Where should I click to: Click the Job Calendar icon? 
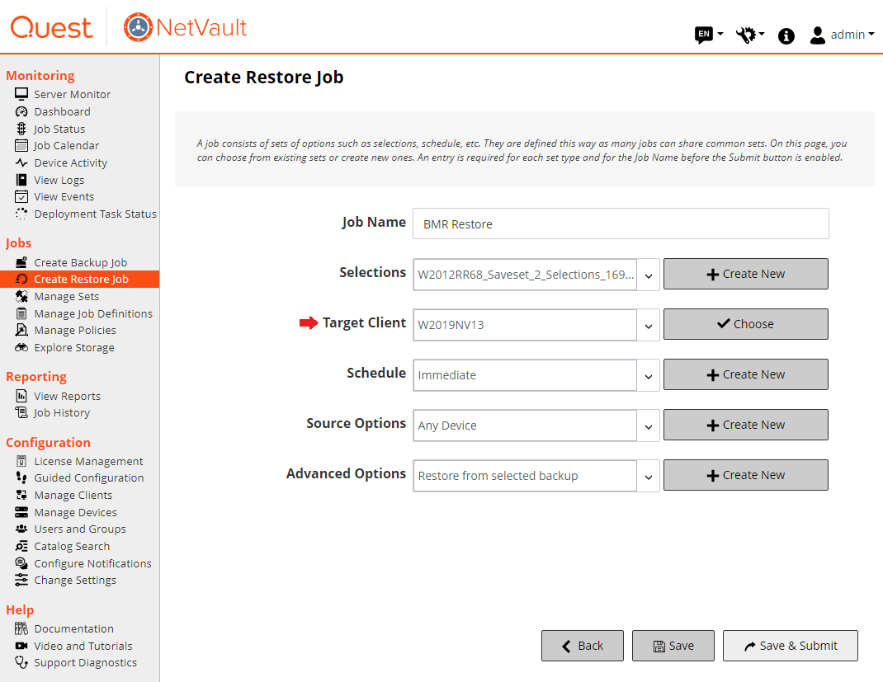pyautogui.click(x=21, y=146)
